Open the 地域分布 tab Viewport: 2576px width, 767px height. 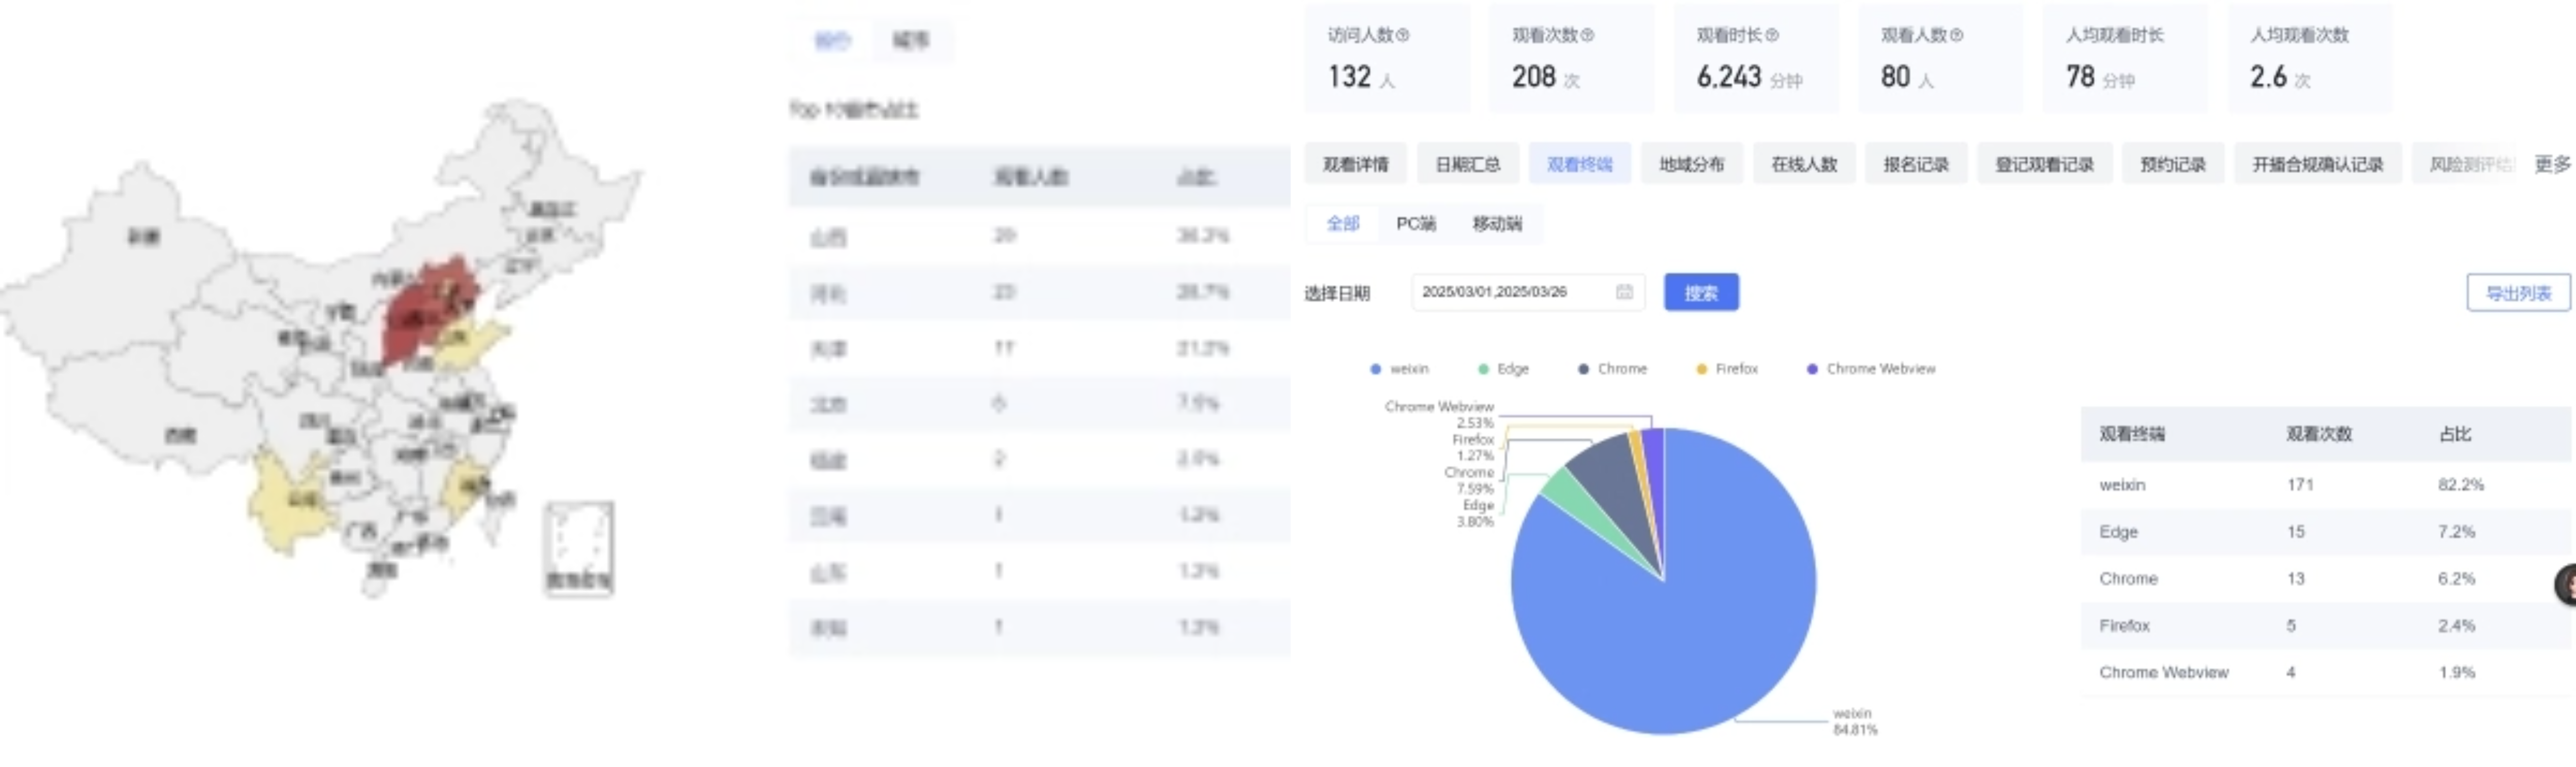click(x=1691, y=164)
